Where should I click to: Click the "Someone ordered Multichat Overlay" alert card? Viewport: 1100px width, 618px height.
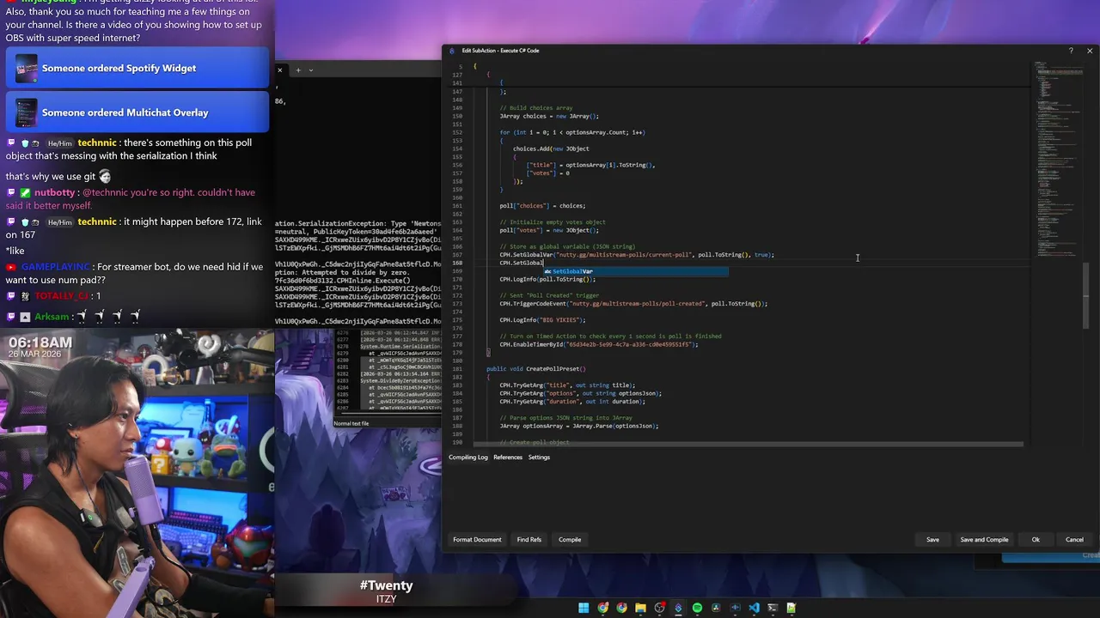click(137, 112)
